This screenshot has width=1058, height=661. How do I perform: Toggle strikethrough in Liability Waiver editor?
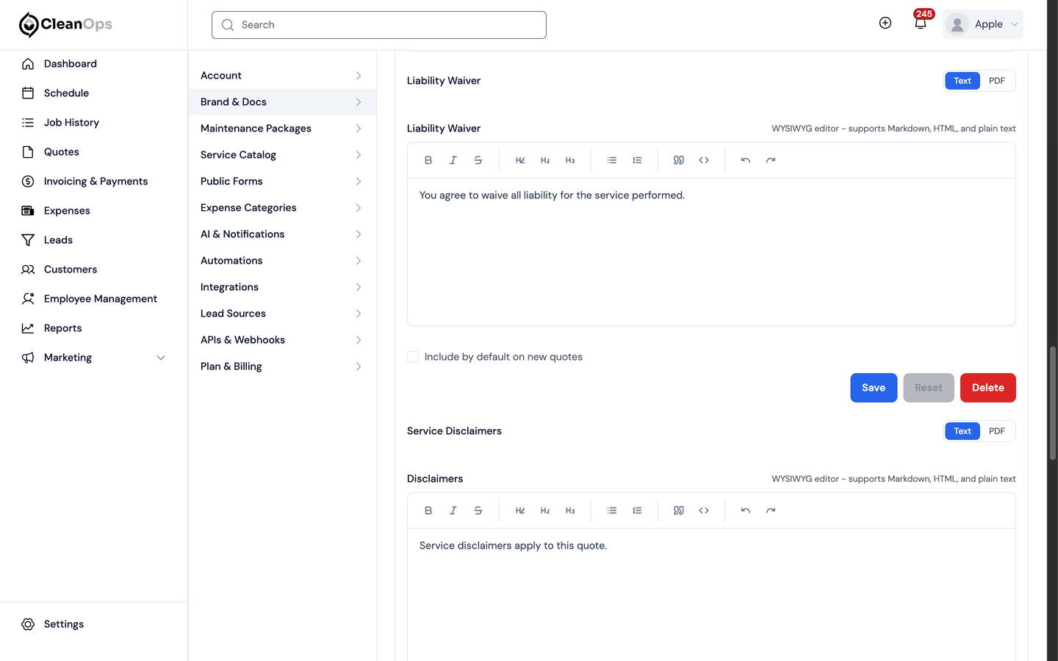[x=478, y=160]
